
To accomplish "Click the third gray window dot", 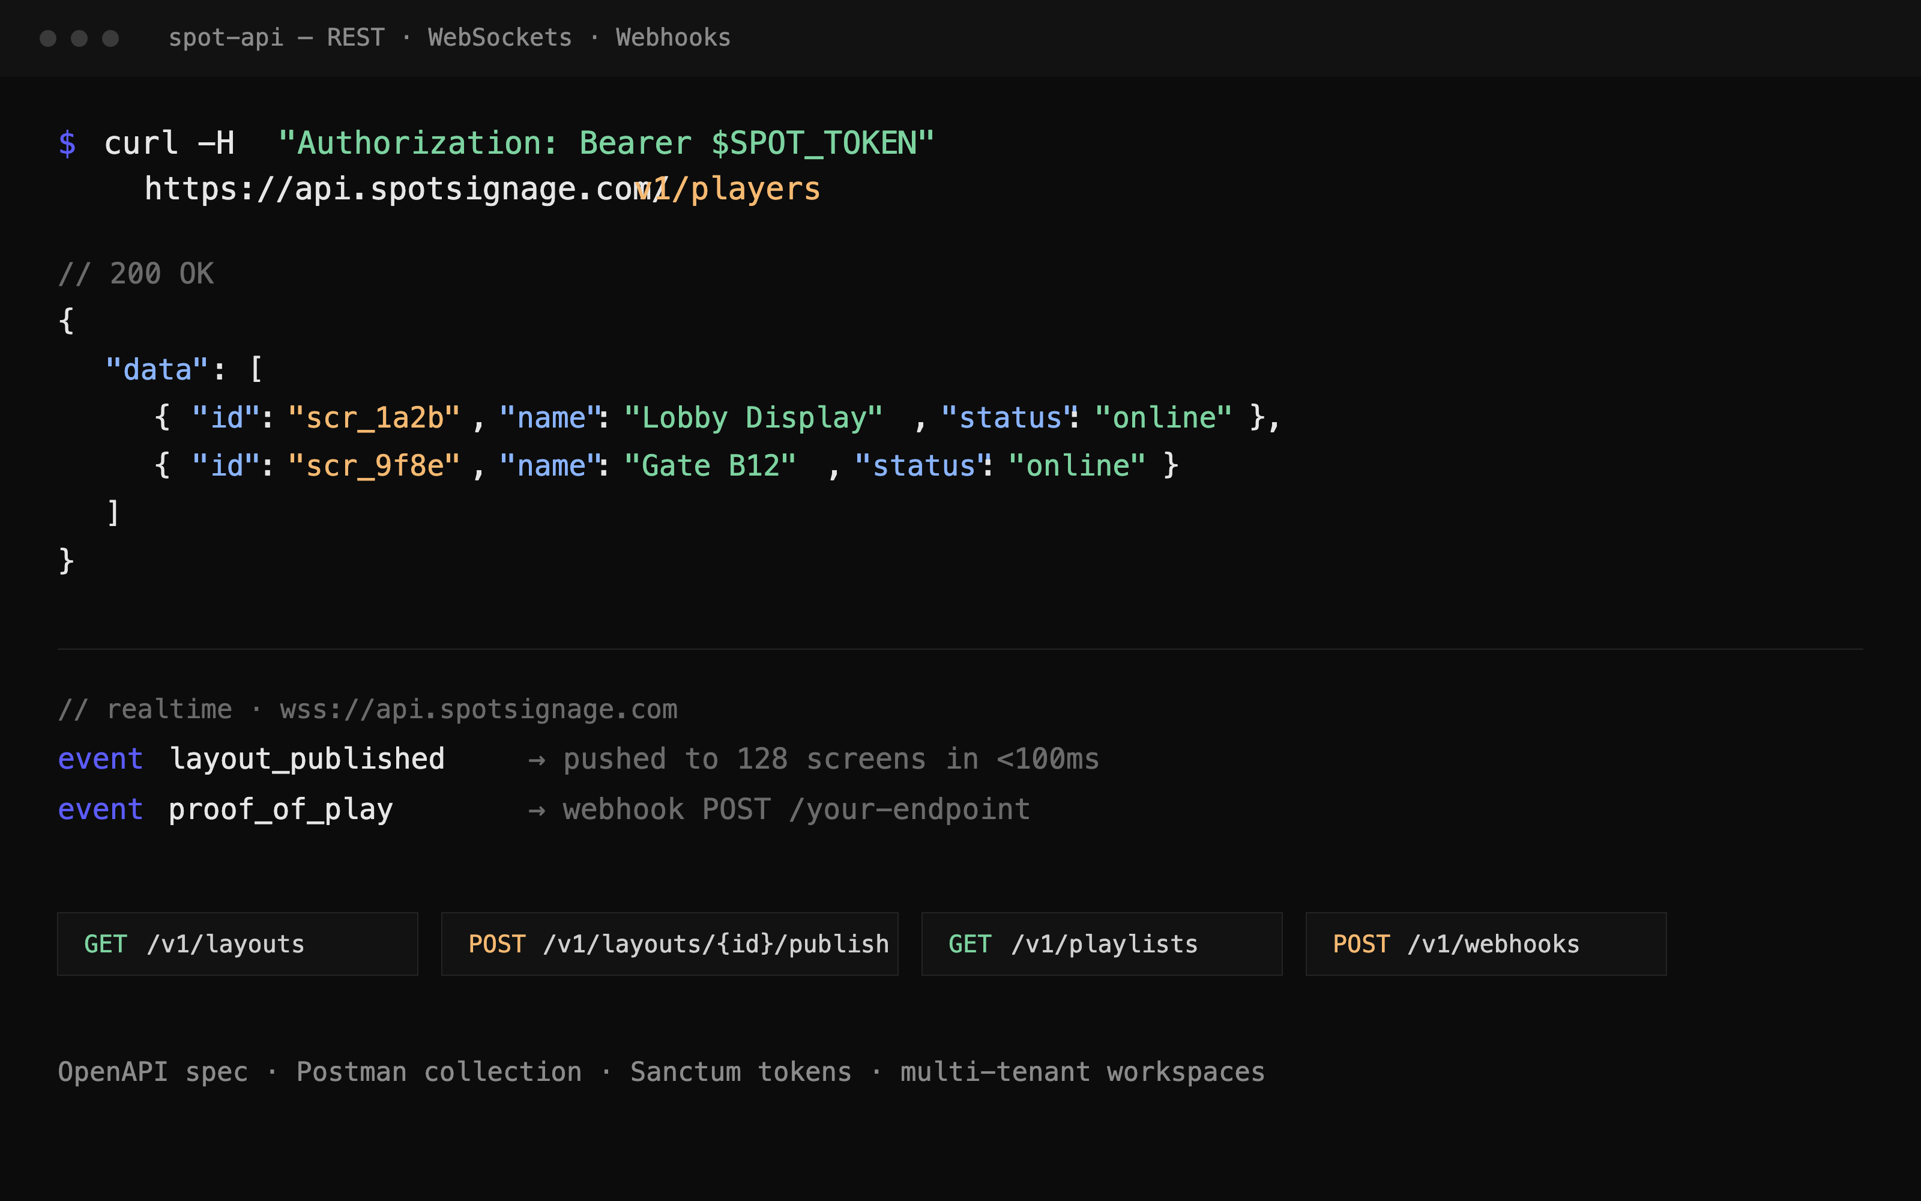I will click(x=110, y=38).
